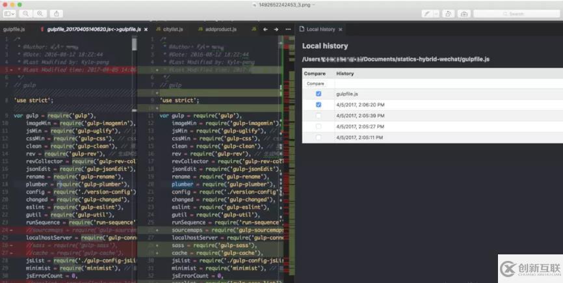Open the markup toolbox icon
Screen dimensions: 563x283
coord(464,14)
